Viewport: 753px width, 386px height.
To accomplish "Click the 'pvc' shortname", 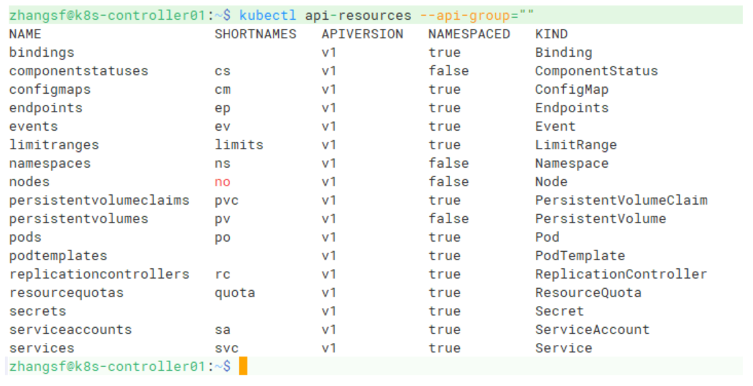I will [226, 201].
